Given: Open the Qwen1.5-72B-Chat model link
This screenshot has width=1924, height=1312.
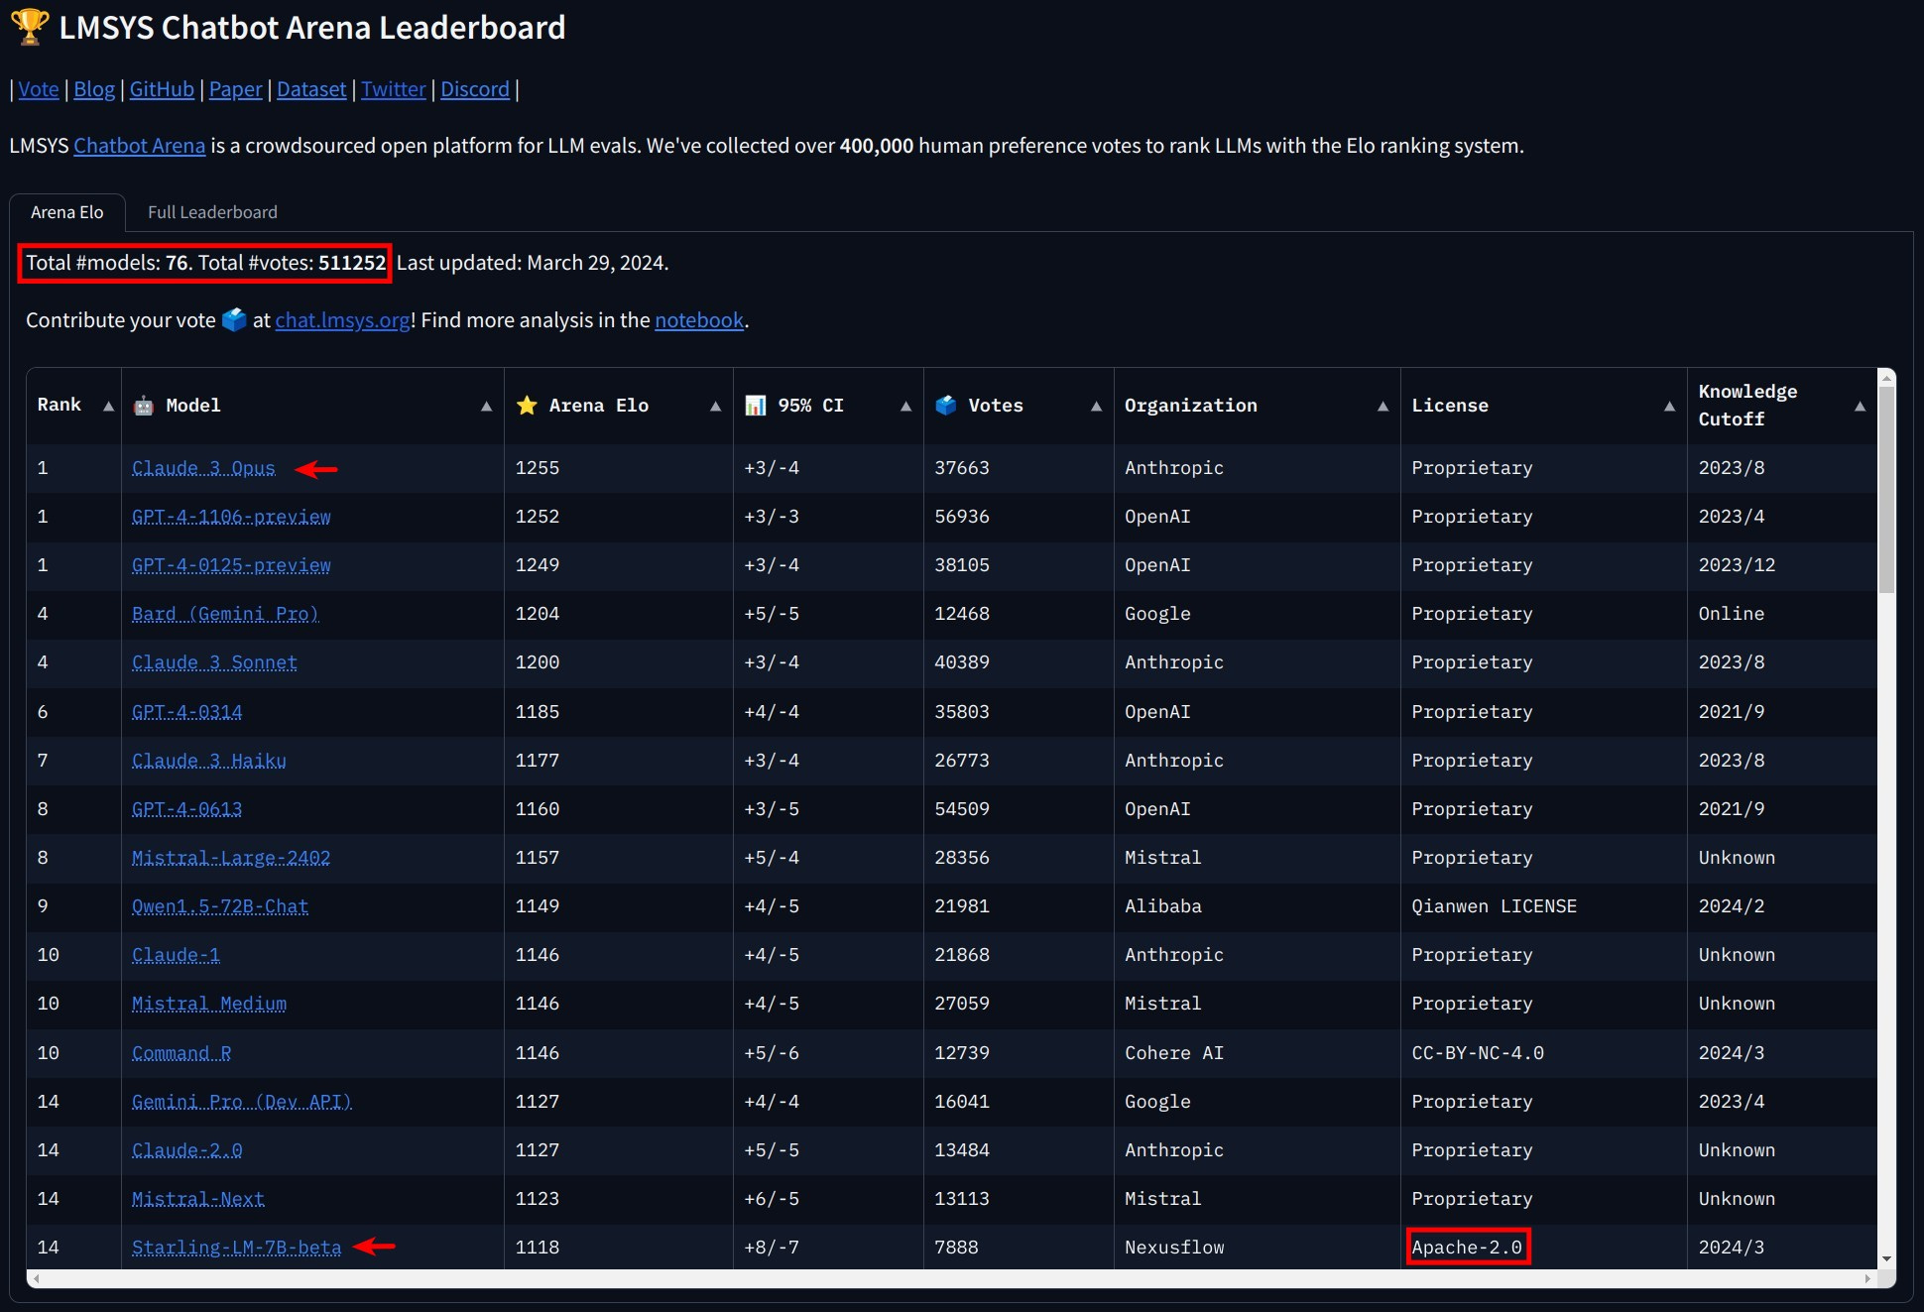Looking at the screenshot, I should [x=220, y=906].
